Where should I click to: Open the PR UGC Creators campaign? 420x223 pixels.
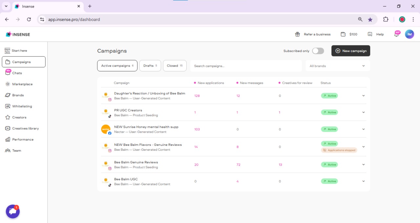(128, 110)
